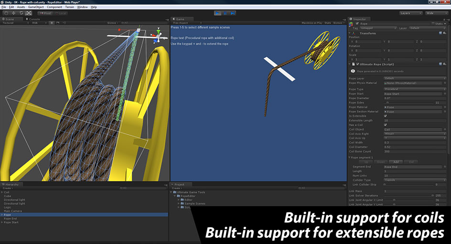Open the Collider Type dropdown
The width and height of the screenshot is (451, 244).
[415, 180]
